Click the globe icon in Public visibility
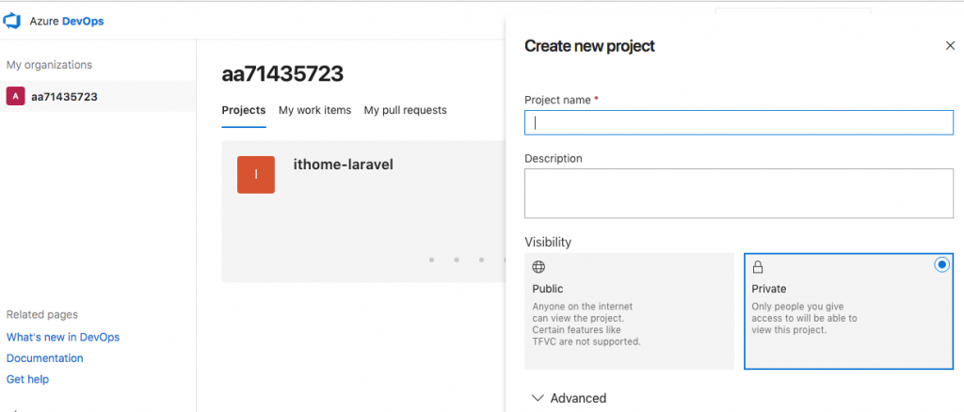964x412 pixels. [x=538, y=267]
